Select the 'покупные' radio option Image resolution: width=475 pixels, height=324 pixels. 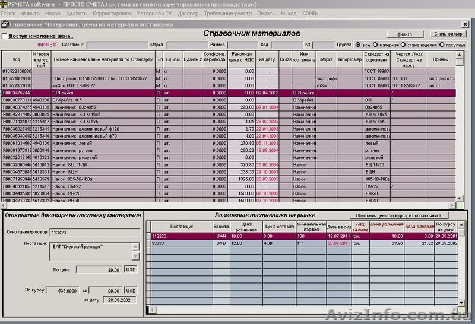pos(441,45)
